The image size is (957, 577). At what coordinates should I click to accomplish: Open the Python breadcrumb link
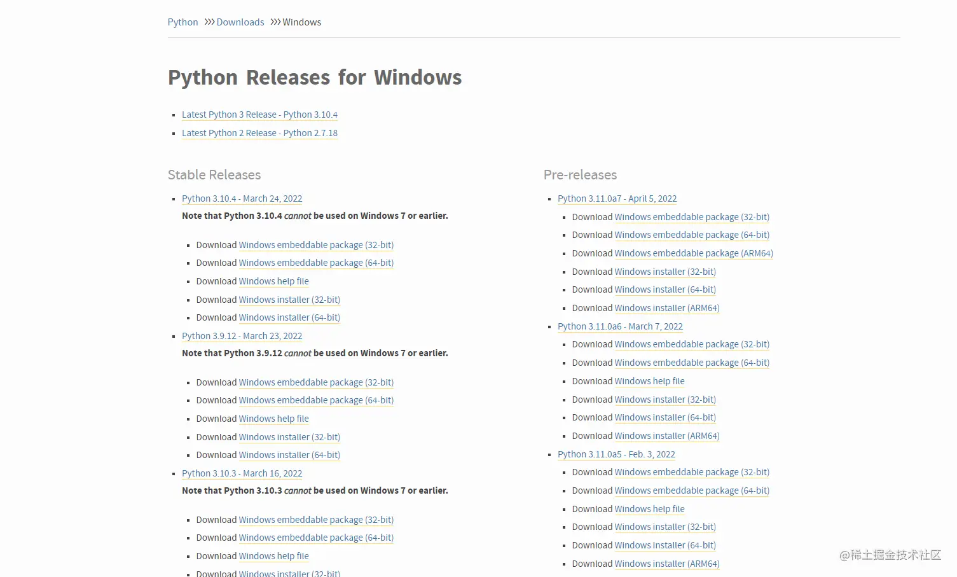tap(182, 22)
